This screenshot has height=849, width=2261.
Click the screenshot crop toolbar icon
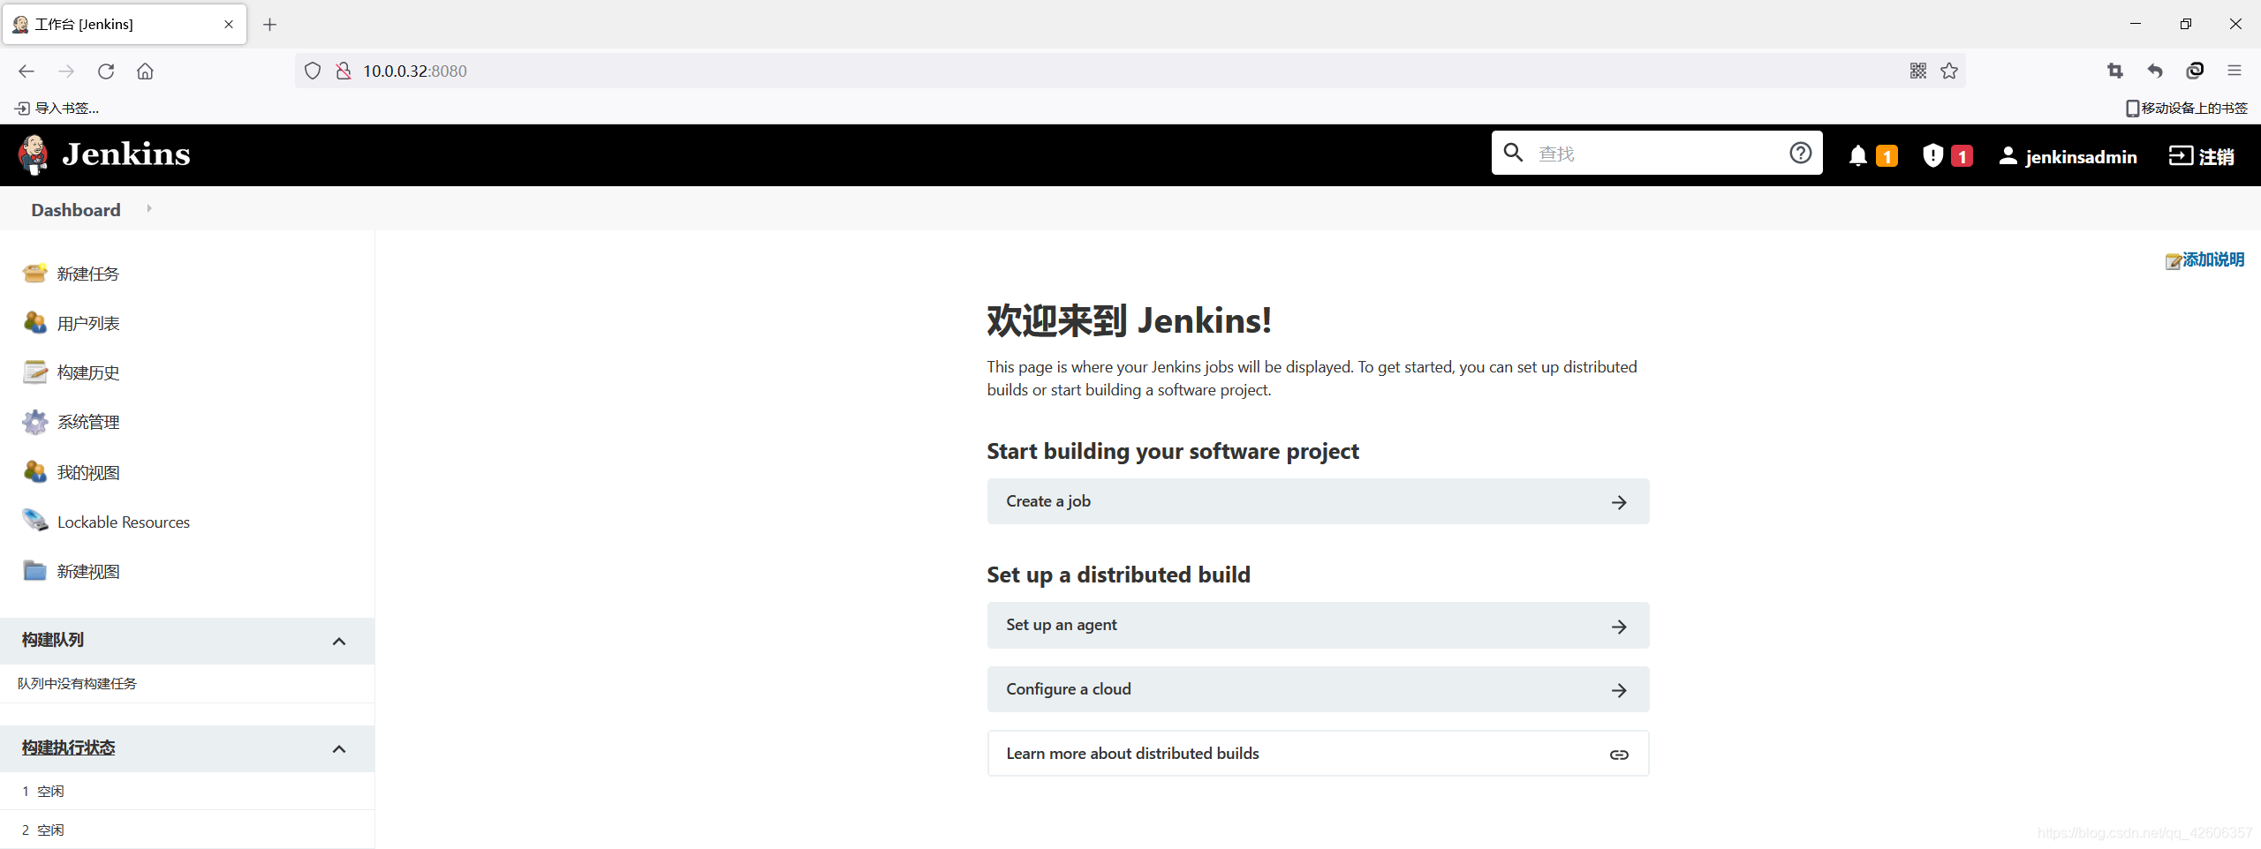click(2114, 71)
